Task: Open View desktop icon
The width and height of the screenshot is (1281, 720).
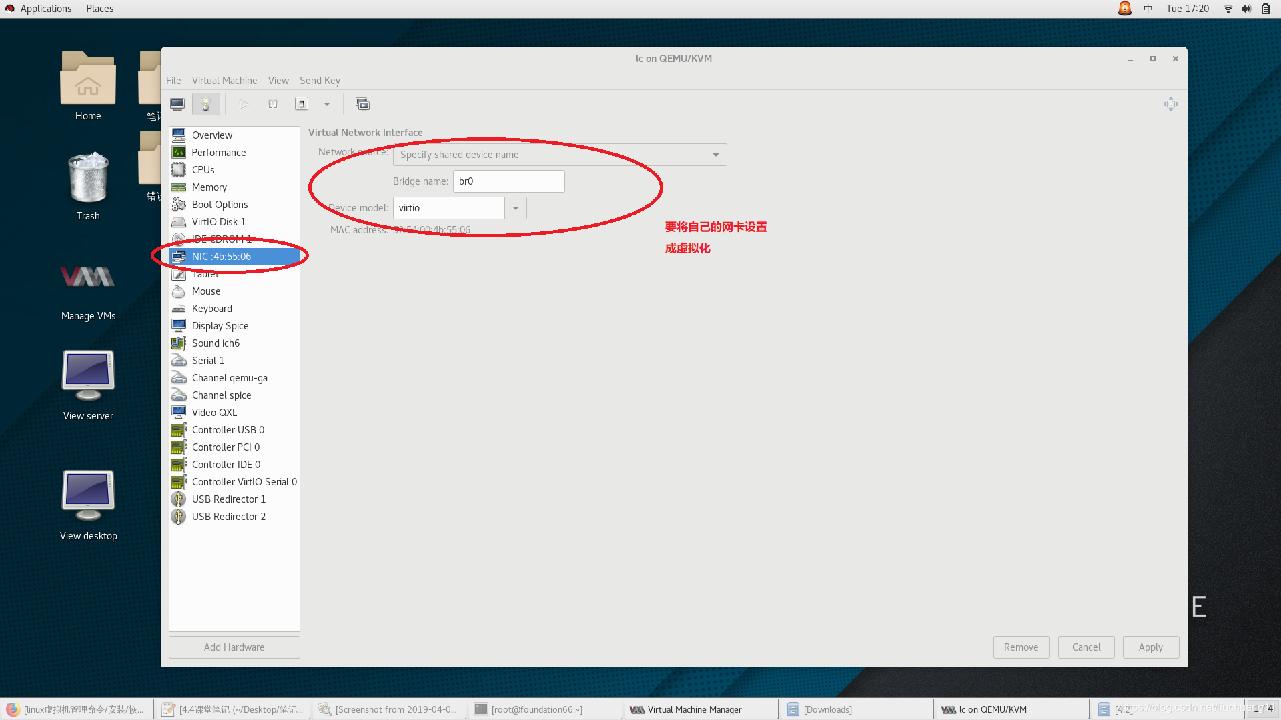Action: [88, 505]
